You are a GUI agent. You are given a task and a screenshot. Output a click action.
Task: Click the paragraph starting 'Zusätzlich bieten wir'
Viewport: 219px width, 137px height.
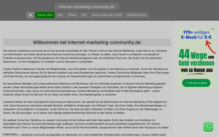85,107
